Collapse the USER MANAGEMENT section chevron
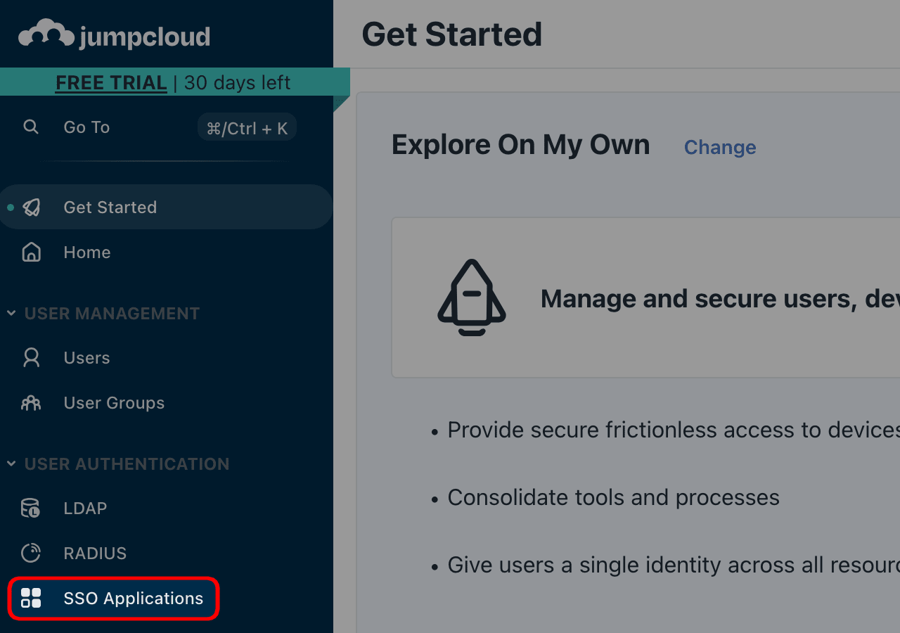This screenshot has height=633, width=900. pos(11,313)
